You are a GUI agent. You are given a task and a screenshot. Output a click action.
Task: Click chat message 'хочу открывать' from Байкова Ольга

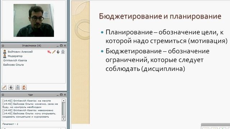(29, 115)
